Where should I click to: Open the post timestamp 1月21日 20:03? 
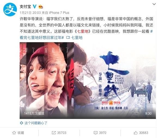30,13
